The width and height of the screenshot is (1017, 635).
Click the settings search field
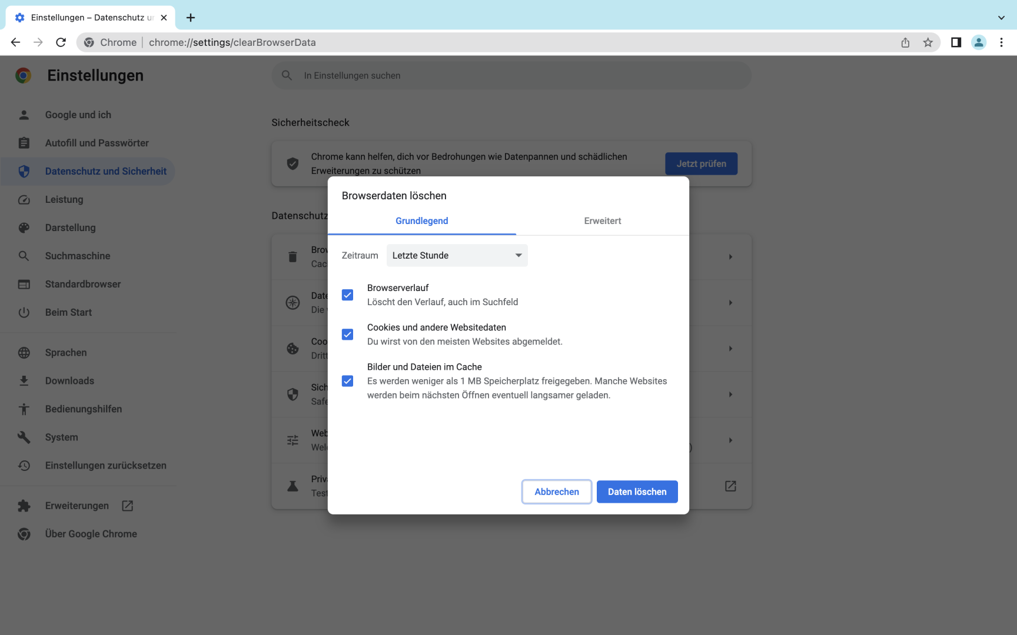511,75
